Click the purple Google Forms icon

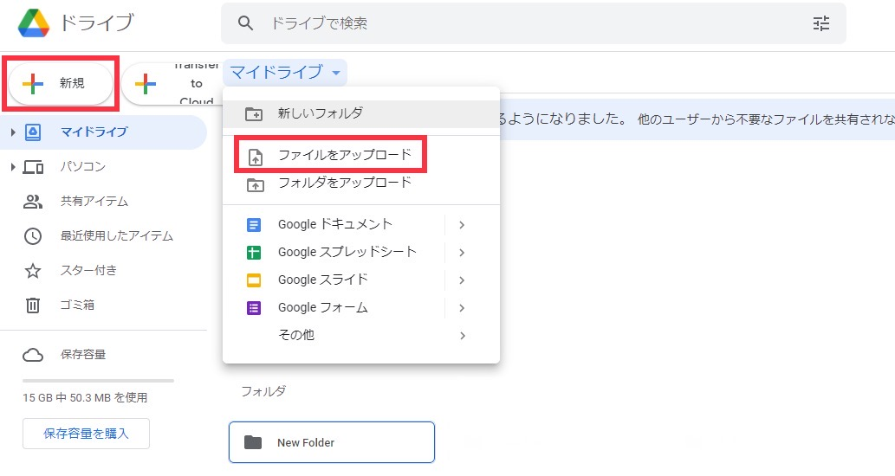(254, 308)
